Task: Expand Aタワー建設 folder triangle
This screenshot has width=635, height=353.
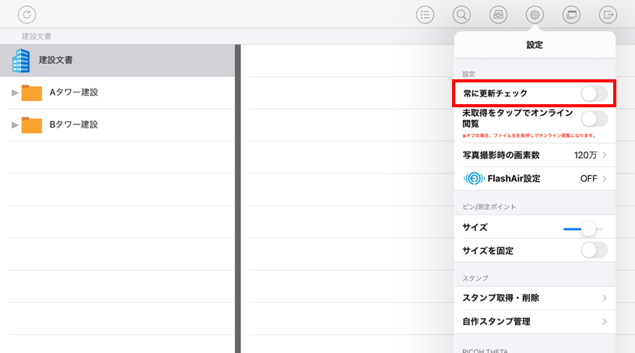Action: click(15, 93)
